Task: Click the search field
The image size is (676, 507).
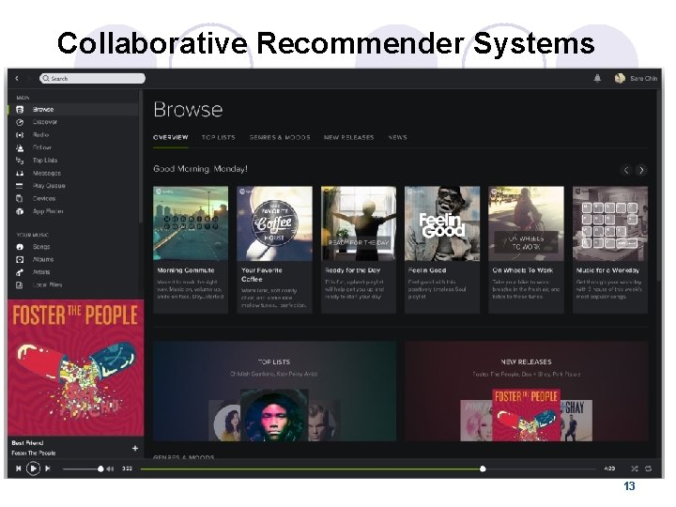Action: pos(92,79)
